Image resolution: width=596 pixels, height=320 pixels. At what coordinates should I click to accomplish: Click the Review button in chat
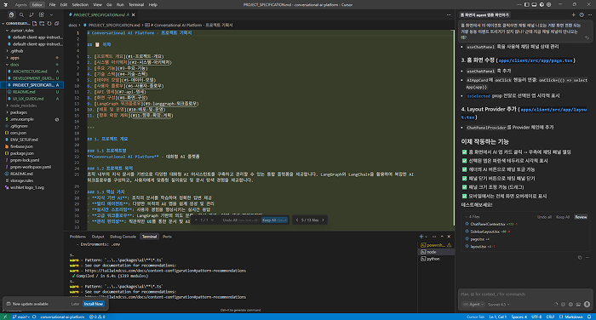581,217
